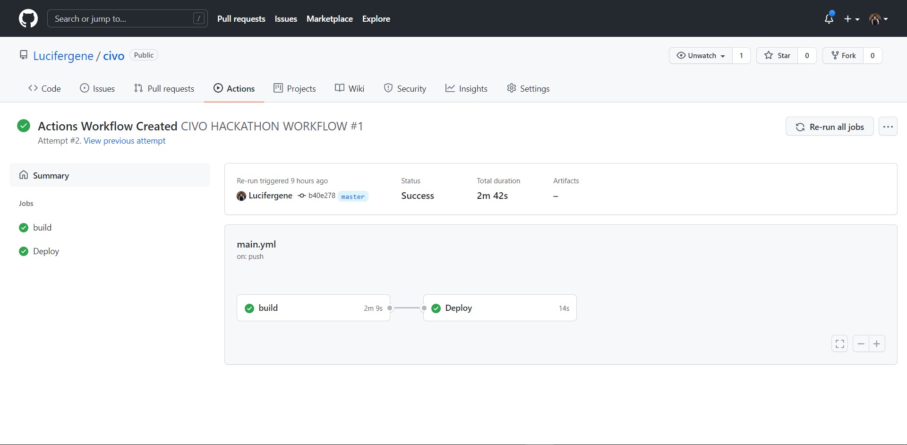Open the plus create-new menu
The height and width of the screenshot is (445, 907).
852,19
